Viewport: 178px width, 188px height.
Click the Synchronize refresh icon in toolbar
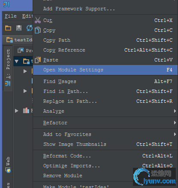tap(30, 28)
